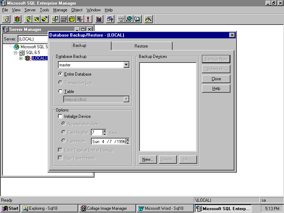Click the open book toolbar icon
This screenshot has height=213, width=284.
click(137, 19)
